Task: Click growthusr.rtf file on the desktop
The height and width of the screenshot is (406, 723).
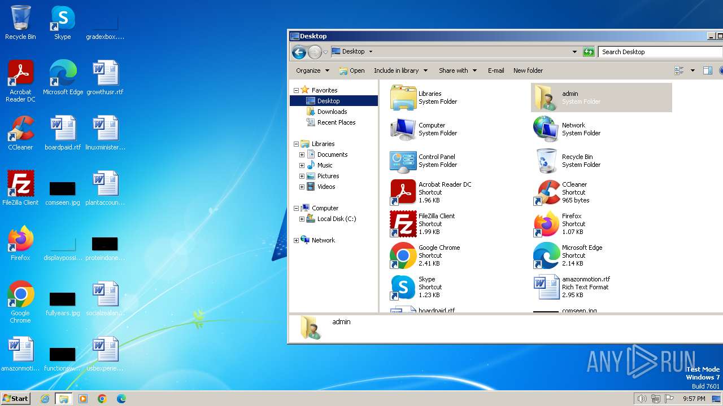Action: tap(105, 78)
